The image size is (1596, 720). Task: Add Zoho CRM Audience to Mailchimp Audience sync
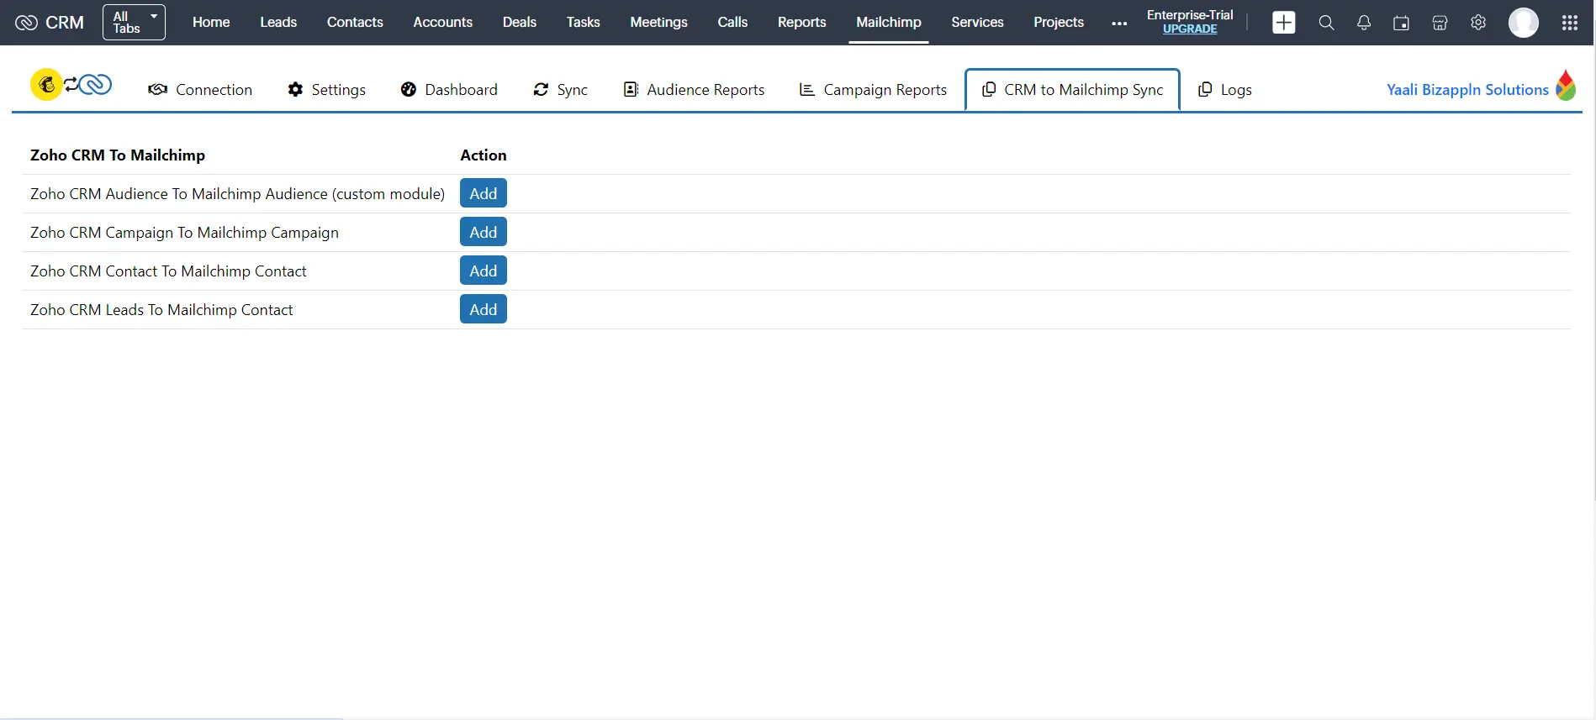[484, 193]
